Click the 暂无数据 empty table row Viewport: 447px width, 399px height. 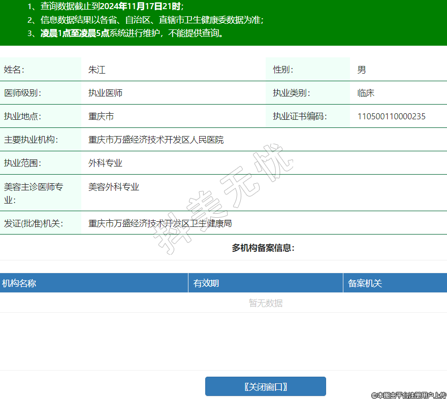[x=265, y=303]
